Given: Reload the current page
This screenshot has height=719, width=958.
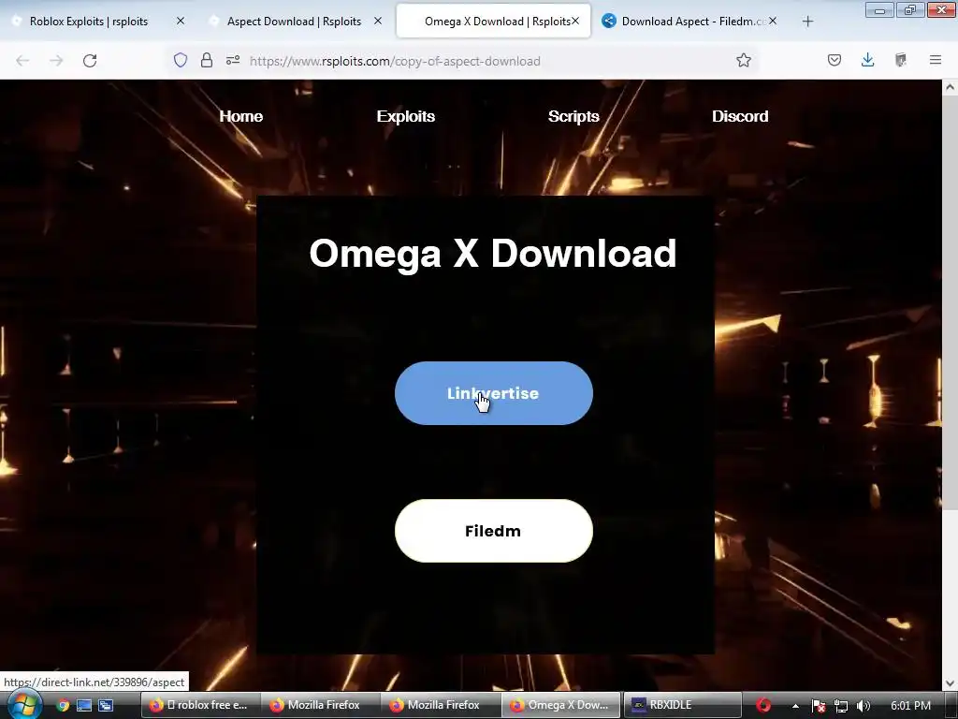Looking at the screenshot, I should pyautogui.click(x=90, y=61).
